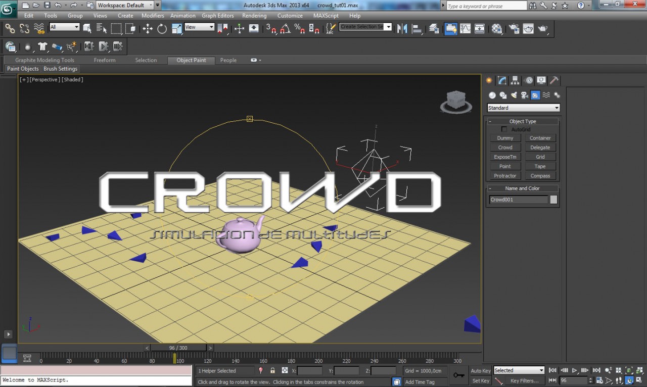Click the Protractor helper button
This screenshot has width=647, height=387.
pos(505,176)
